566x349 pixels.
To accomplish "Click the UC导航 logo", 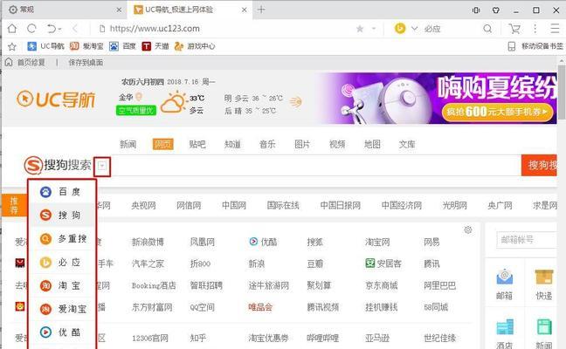I will 56,99.
